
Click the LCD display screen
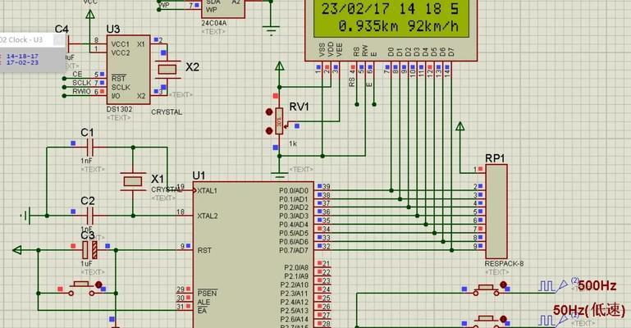point(391,18)
